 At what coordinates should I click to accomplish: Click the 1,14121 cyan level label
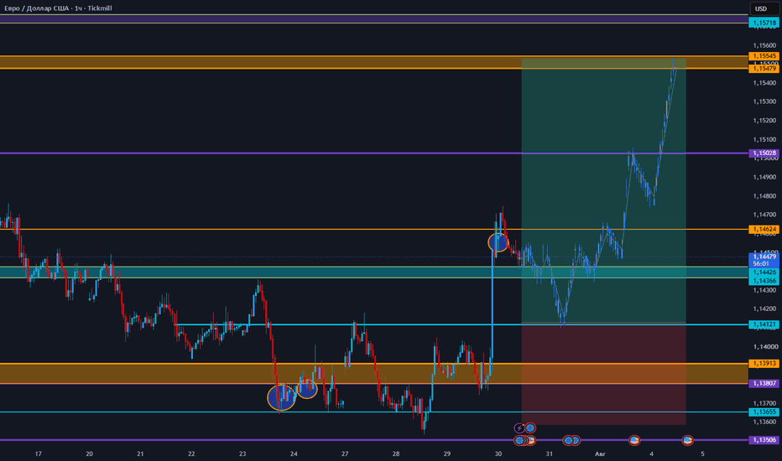(x=764, y=324)
